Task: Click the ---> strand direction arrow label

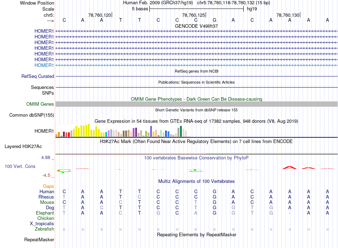Action: (51, 21)
